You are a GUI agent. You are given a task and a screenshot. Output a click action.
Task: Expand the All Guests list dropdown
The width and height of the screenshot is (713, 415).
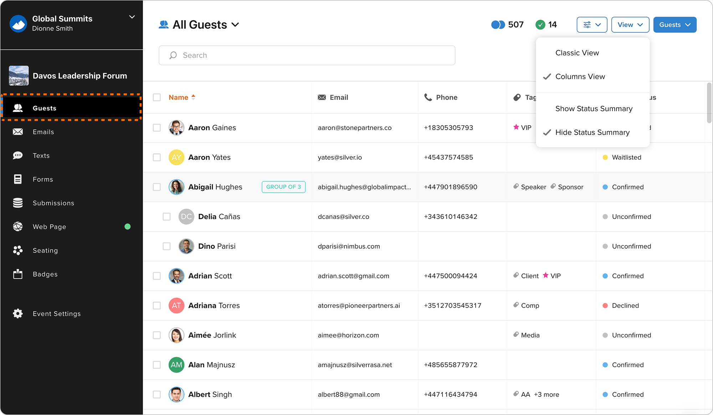point(235,25)
